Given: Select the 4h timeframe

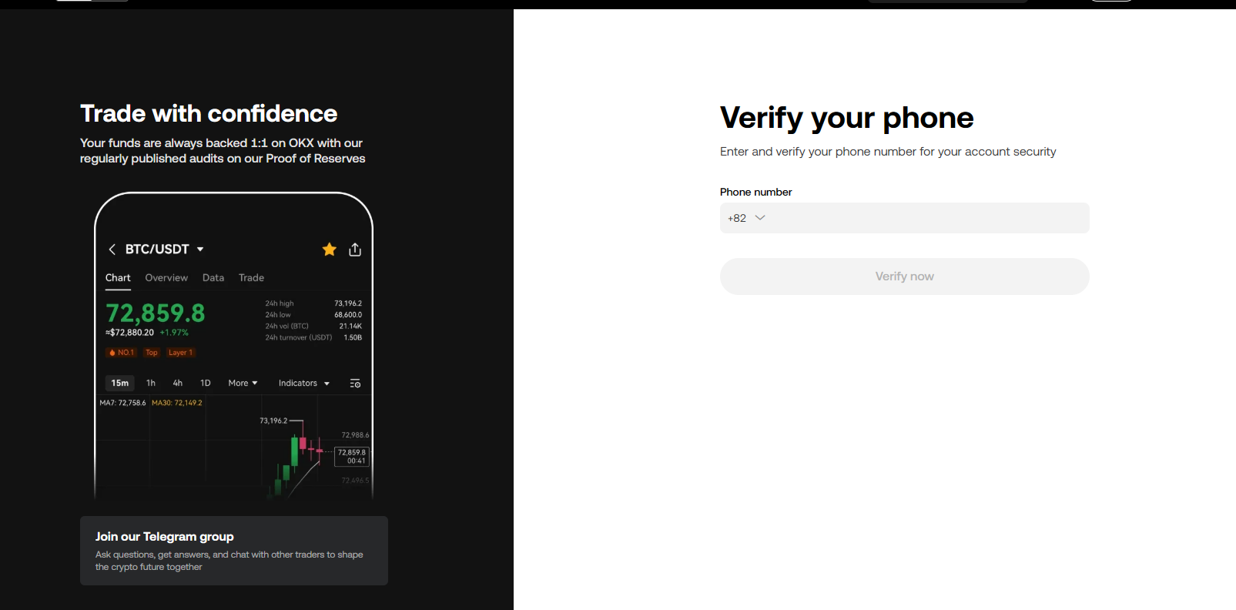Looking at the screenshot, I should pyautogui.click(x=178, y=383).
